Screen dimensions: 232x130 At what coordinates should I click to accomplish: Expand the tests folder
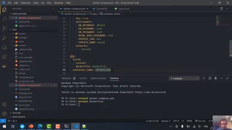pos(21,42)
